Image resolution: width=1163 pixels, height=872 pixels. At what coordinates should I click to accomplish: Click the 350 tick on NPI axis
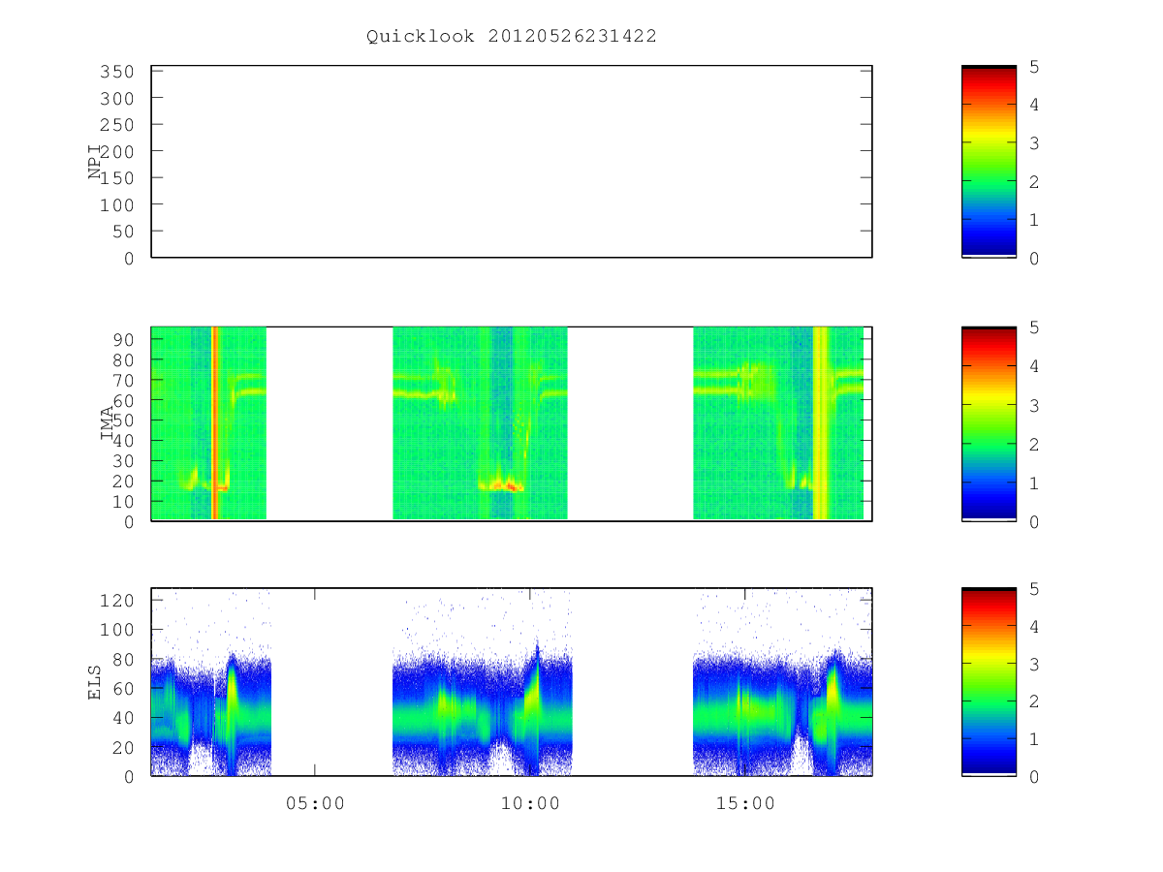tap(116, 72)
